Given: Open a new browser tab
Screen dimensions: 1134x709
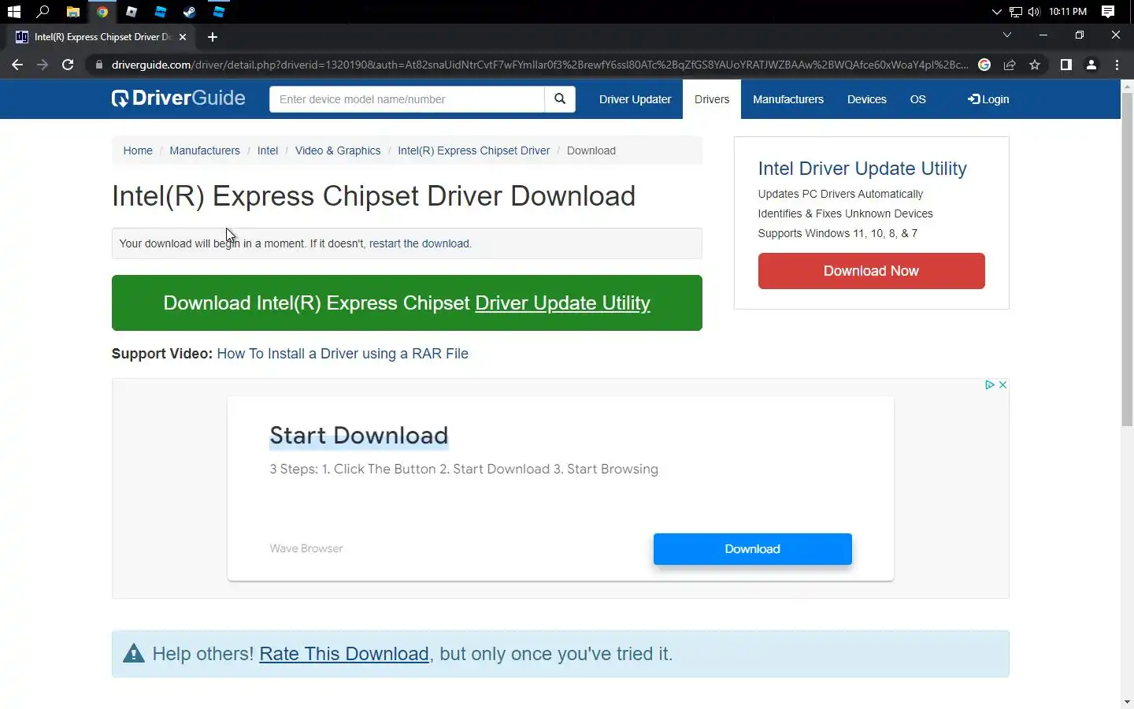Looking at the screenshot, I should point(213,37).
